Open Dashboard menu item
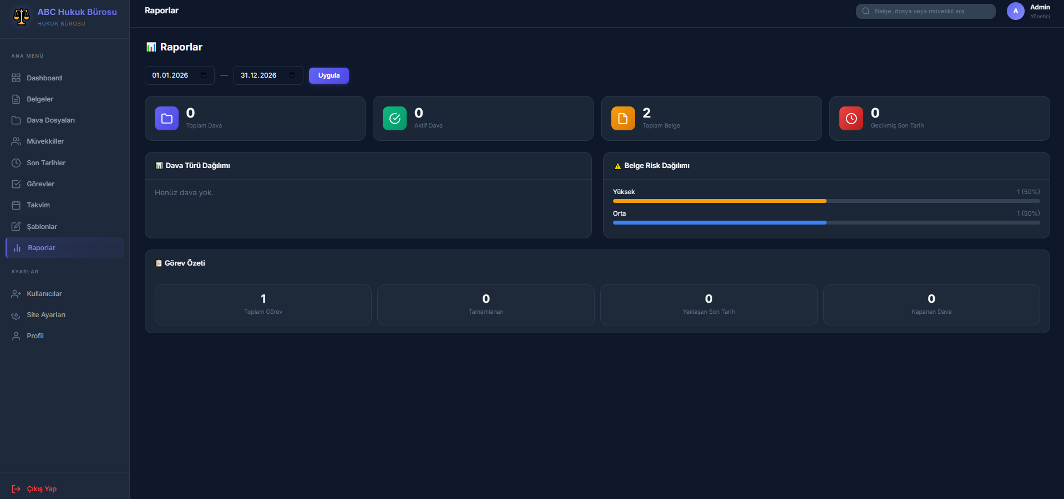The image size is (1064, 499). [x=64, y=78]
